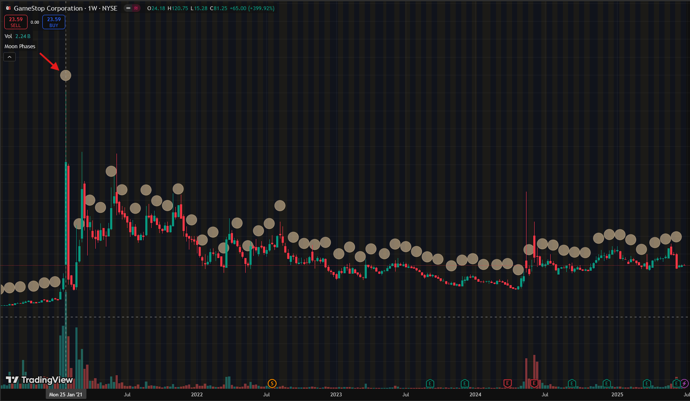Click the GameStop GS symbol logo
This screenshot has height=401, width=690.
point(8,8)
